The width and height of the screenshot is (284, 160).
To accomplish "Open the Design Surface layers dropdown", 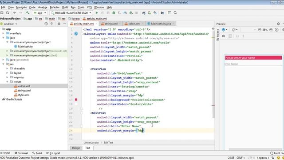I will [225, 30].
